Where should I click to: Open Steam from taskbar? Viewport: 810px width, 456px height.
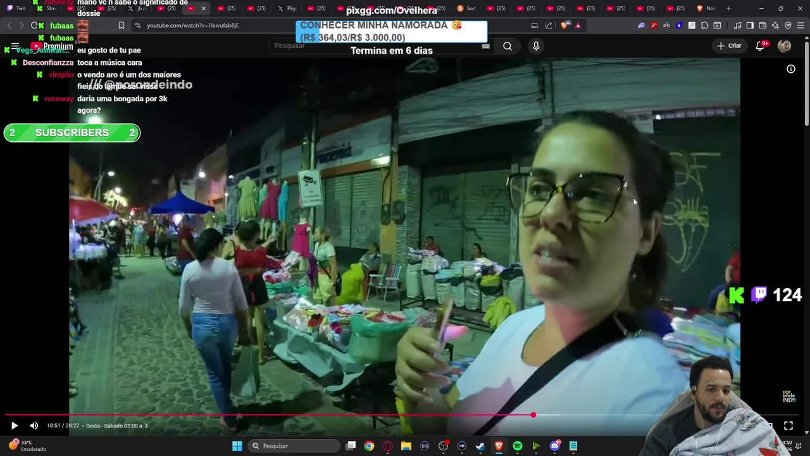click(x=480, y=446)
